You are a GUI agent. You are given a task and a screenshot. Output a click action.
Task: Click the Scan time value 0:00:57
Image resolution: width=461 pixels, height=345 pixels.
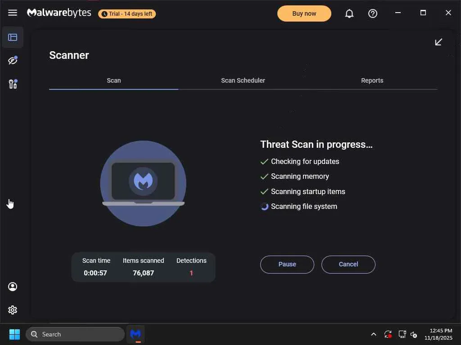pyautogui.click(x=95, y=273)
